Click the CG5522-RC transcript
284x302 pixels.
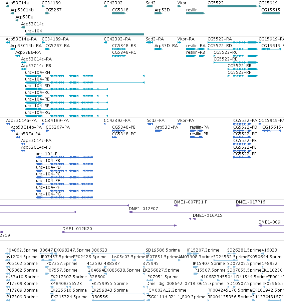(236, 56)
